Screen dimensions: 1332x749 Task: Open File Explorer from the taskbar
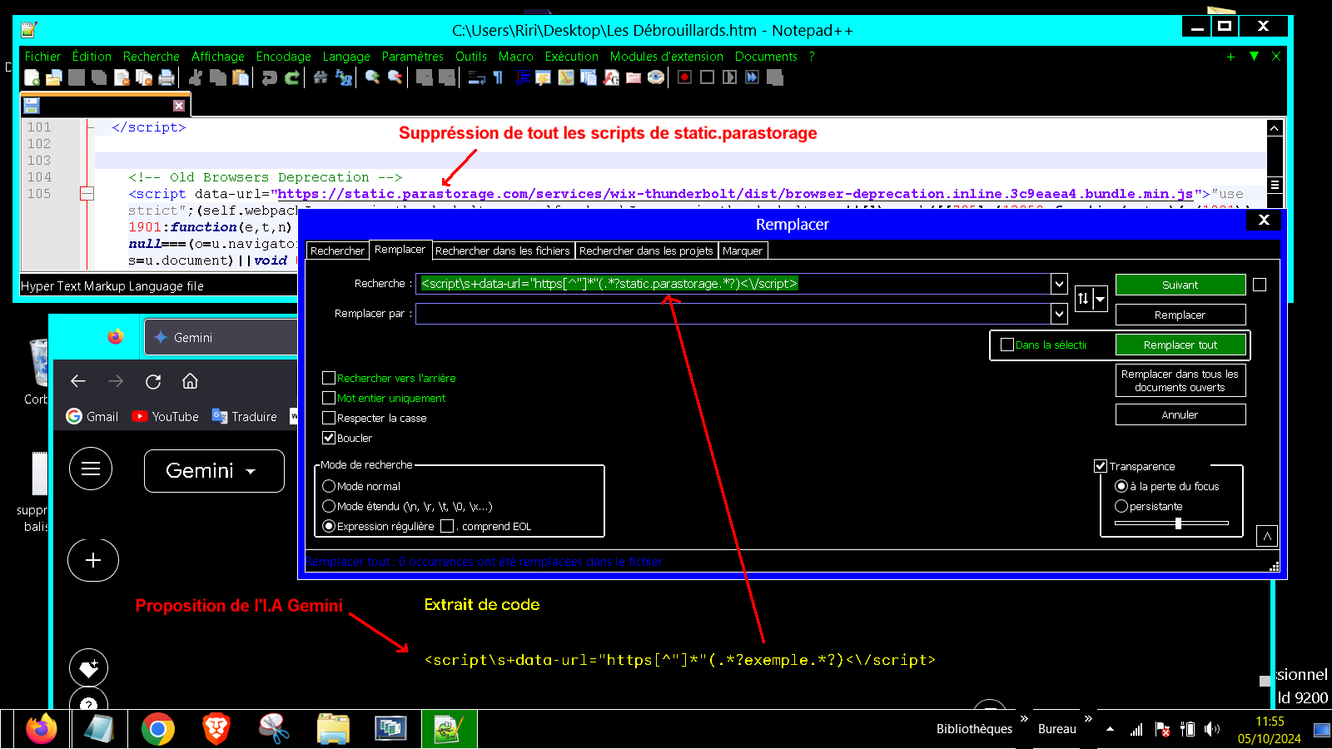[333, 729]
